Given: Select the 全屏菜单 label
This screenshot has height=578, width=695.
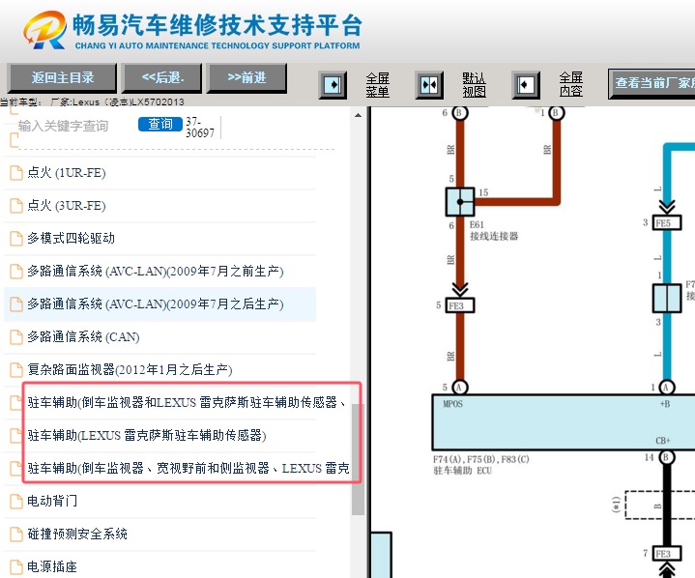Looking at the screenshot, I should [x=377, y=85].
